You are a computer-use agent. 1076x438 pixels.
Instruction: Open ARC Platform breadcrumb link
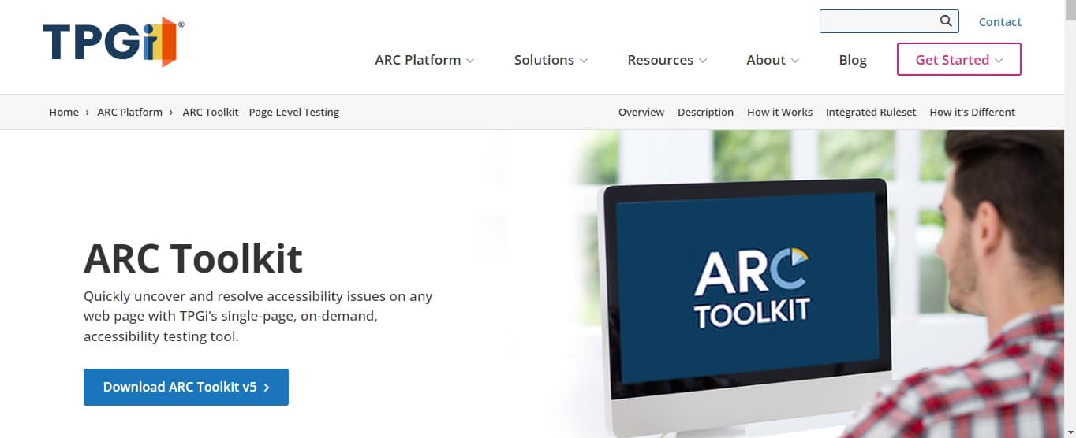coord(130,112)
